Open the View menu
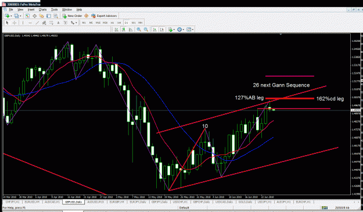Viewport: 363px width, 212px height. pos(20,9)
